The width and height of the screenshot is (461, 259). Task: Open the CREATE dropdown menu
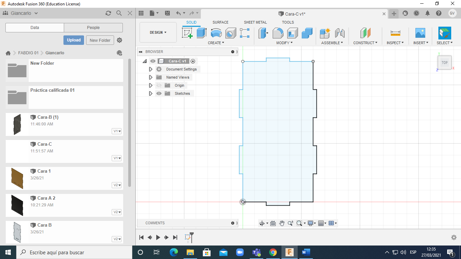point(216,43)
